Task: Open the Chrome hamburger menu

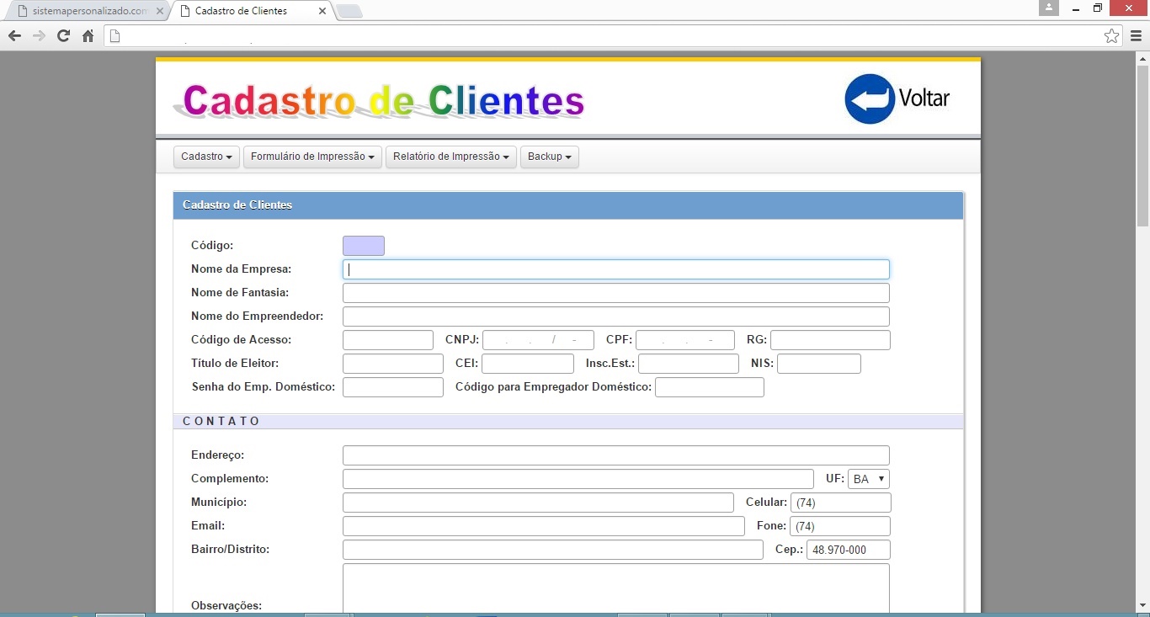Action: click(1136, 36)
